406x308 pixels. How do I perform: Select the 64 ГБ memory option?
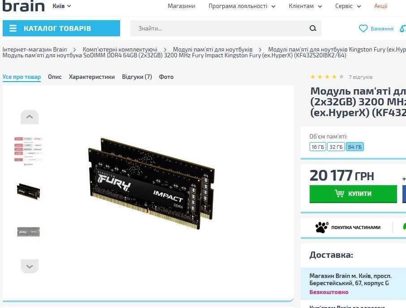coord(355,147)
